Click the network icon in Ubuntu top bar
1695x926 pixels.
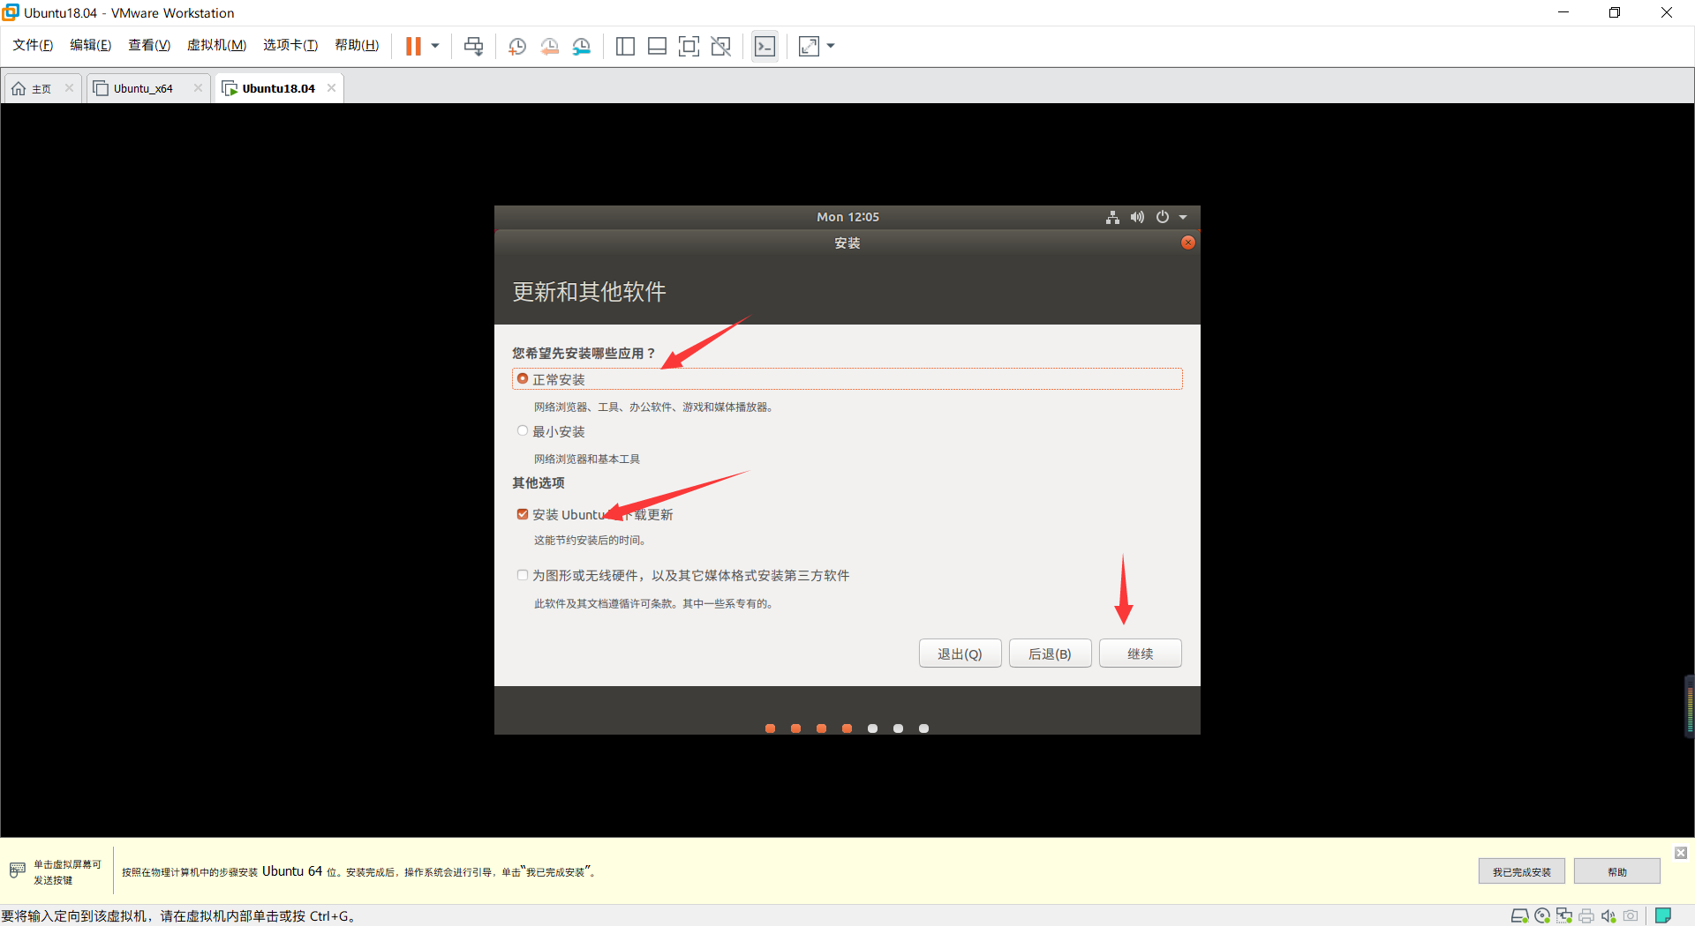(1112, 217)
